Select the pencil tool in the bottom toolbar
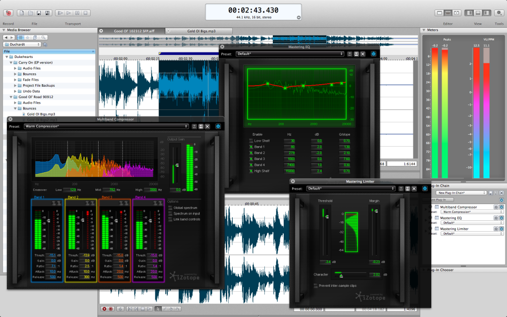This screenshot has height=317, width=507. tap(164, 309)
